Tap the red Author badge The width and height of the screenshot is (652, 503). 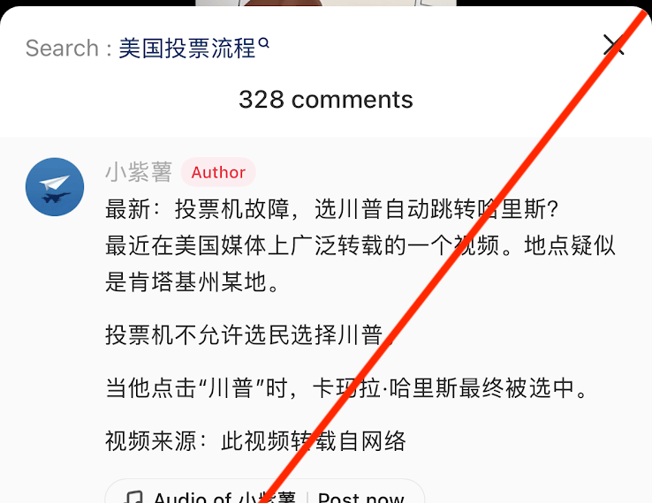tap(218, 172)
